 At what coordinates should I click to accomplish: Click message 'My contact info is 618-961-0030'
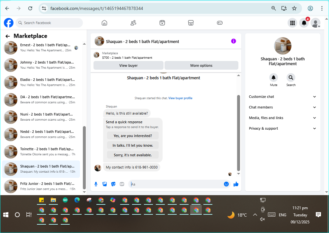click(x=131, y=167)
